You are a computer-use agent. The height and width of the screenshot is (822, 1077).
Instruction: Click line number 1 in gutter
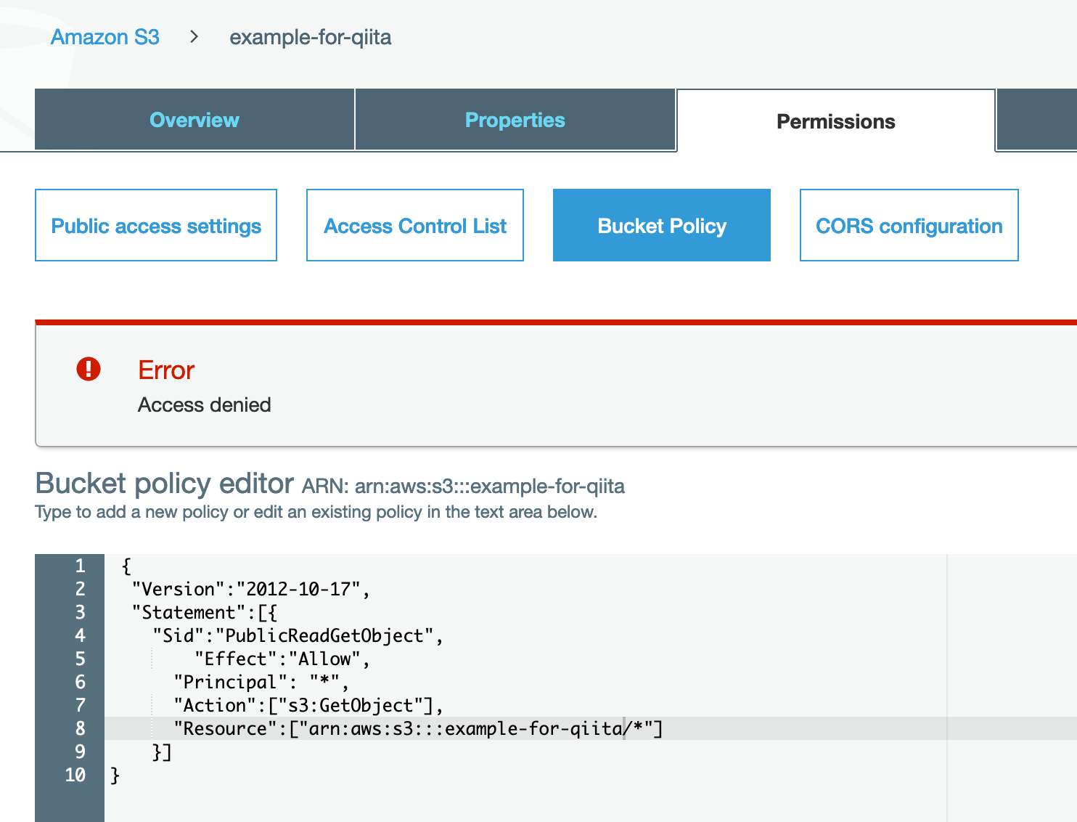pyautogui.click(x=80, y=566)
